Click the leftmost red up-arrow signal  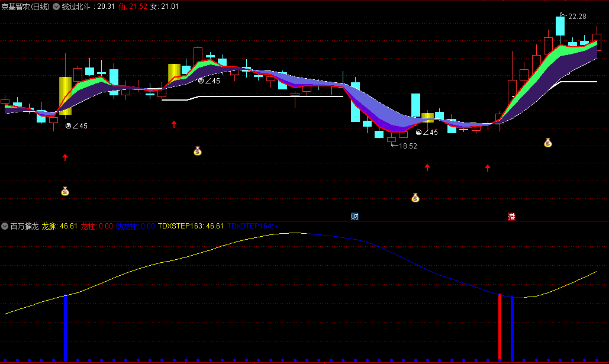(x=65, y=157)
